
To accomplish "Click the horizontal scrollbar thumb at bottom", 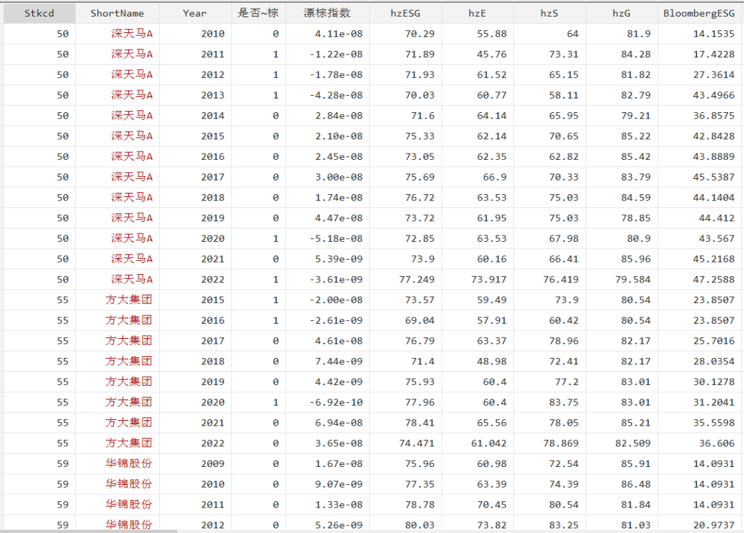I will pos(89,531).
